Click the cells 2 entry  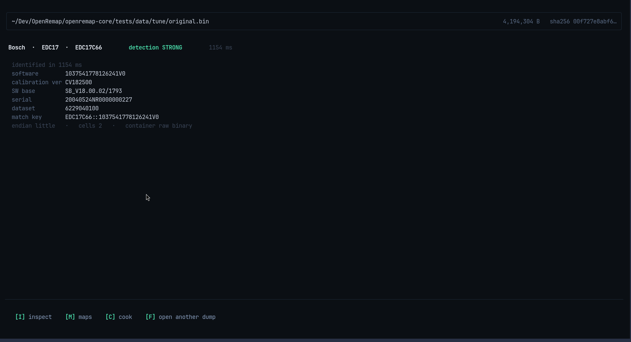pos(90,126)
